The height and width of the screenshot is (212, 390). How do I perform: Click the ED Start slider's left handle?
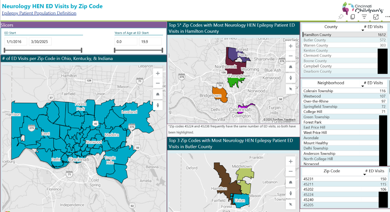coord(5,50)
